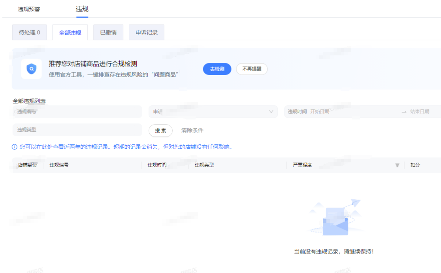Focus the 违规编号 input field
Image resolution: width=441 pixels, height=273 pixels.
click(x=77, y=112)
